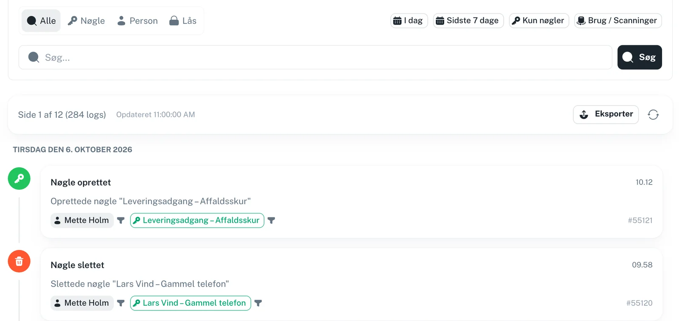Switch to the Person tab

(137, 21)
